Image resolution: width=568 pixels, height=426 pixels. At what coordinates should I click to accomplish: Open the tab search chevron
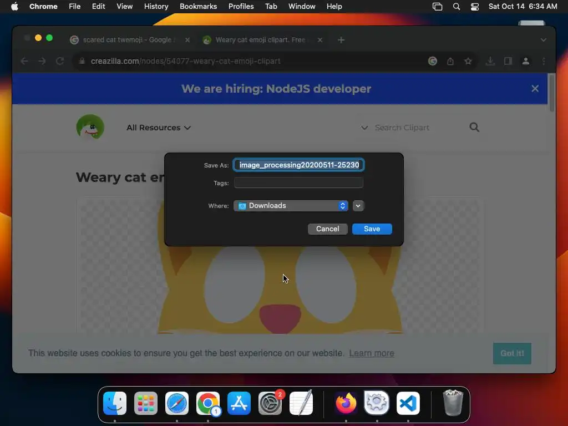[544, 40]
